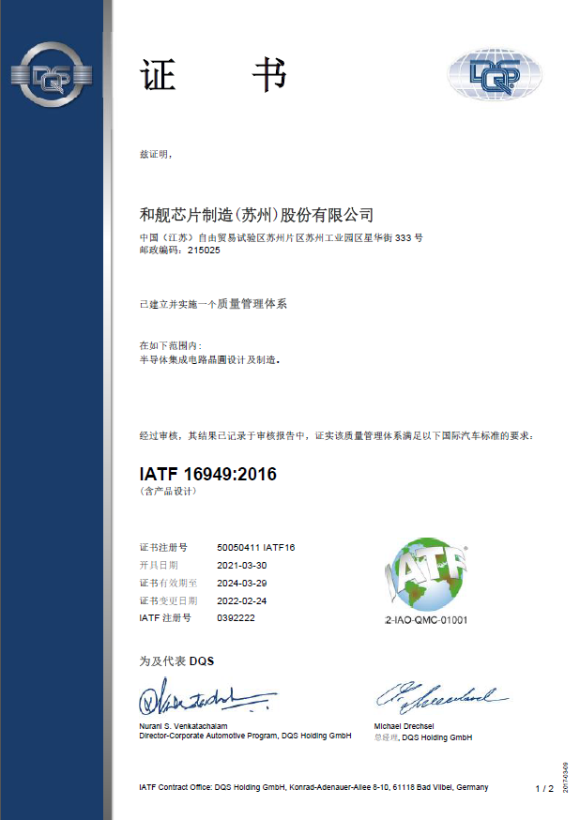580x820 pixels.
Task: Click the certificate change date 2022-02-24
Action: tap(241, 600)
